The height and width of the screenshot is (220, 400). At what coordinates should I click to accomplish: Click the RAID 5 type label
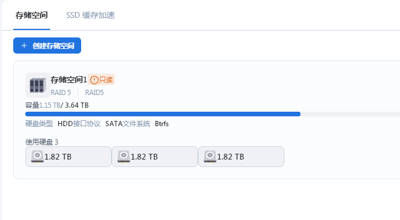pyautogui.click(x=60, y=92)
